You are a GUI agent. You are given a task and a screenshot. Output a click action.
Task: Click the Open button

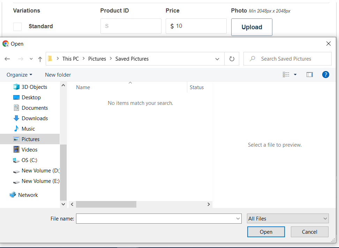[x=266, y=232]
